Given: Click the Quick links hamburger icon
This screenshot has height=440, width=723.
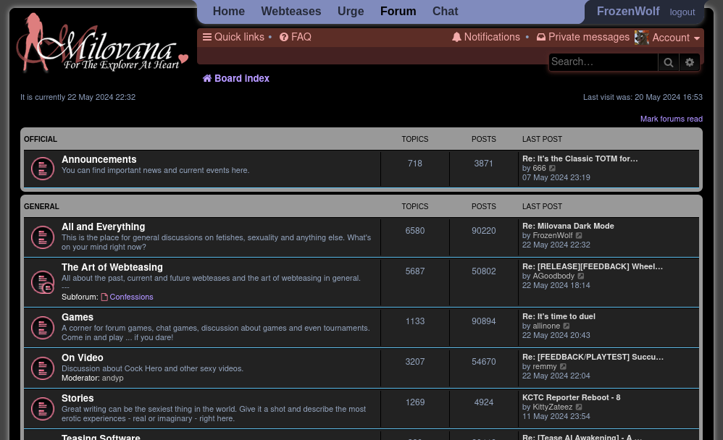Looking at the screenshot, I should tap(207, 37).
